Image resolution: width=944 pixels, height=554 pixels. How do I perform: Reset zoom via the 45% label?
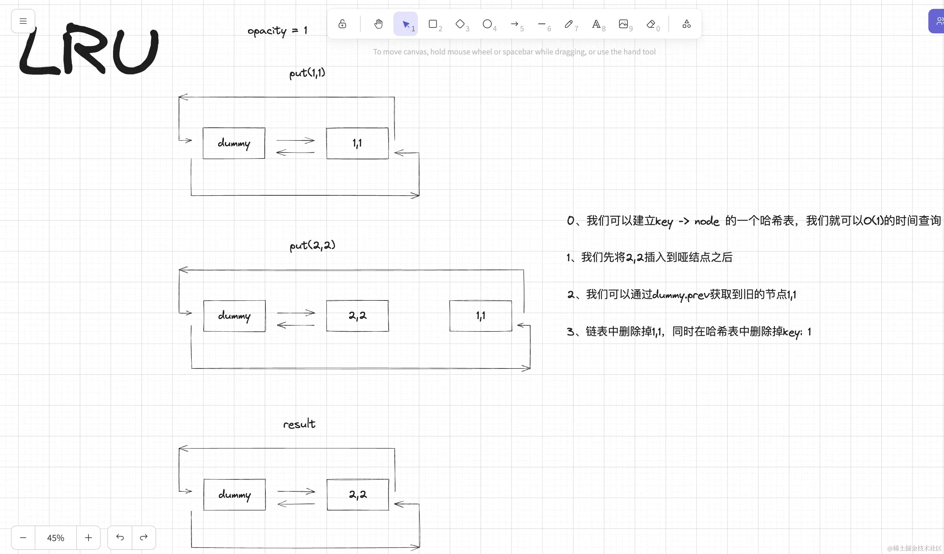pyautogui.click(x=56, y=538)
